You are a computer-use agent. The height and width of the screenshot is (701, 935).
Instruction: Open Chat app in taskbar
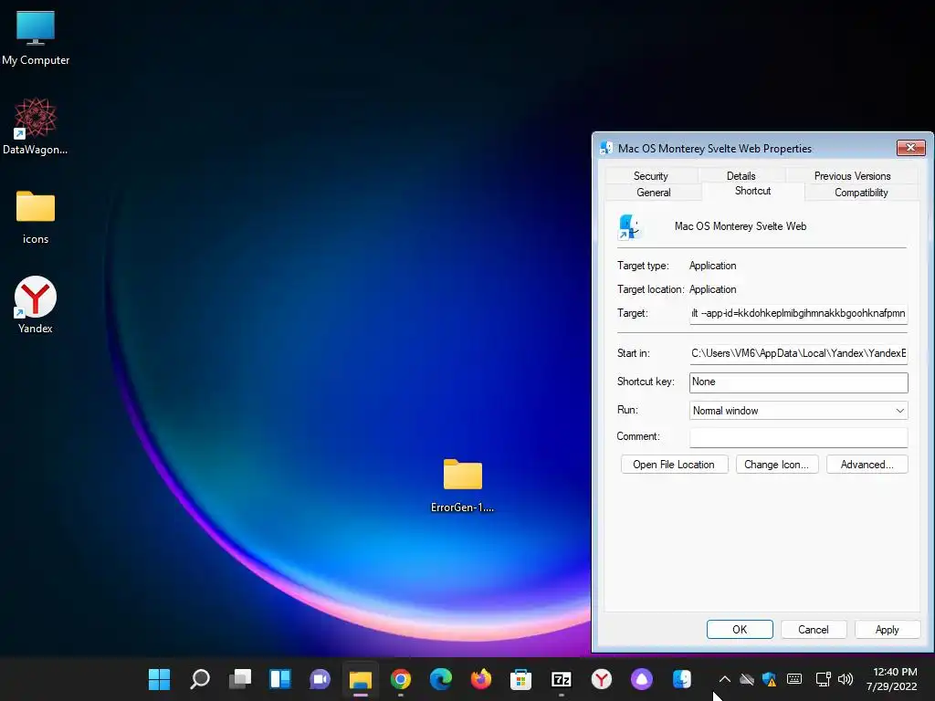[x=320, y=679]
